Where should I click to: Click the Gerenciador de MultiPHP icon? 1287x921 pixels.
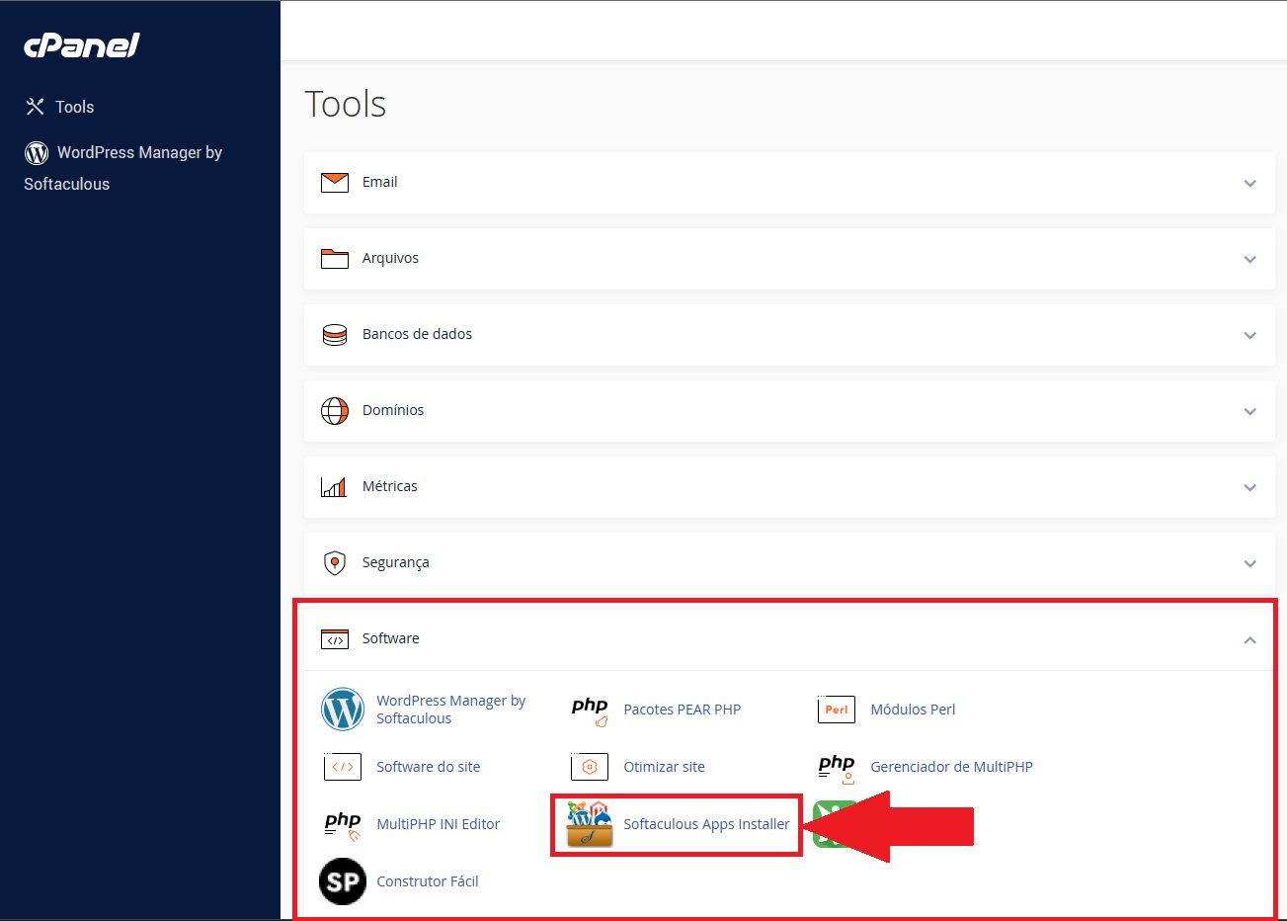tap(837, 768)
